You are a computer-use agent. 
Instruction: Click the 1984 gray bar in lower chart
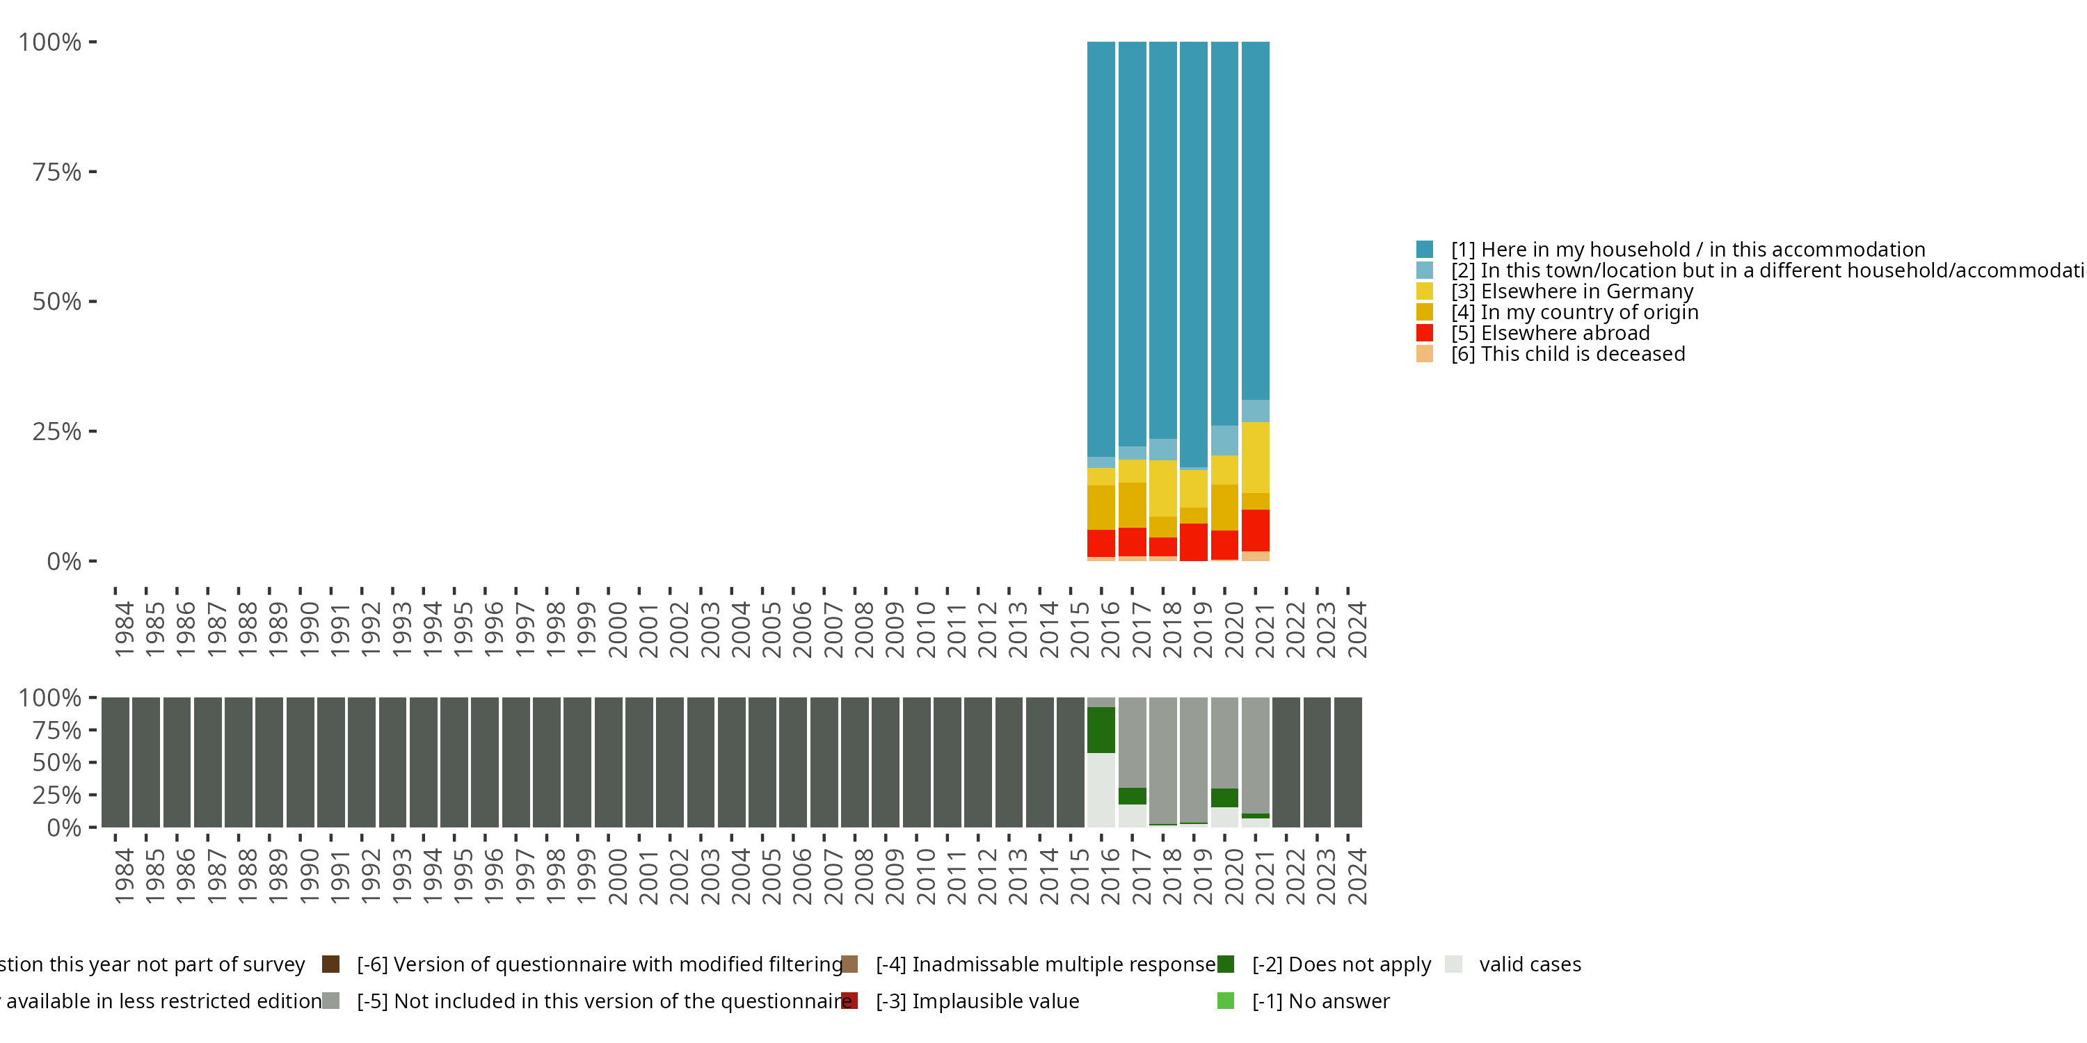coord(115,761)
